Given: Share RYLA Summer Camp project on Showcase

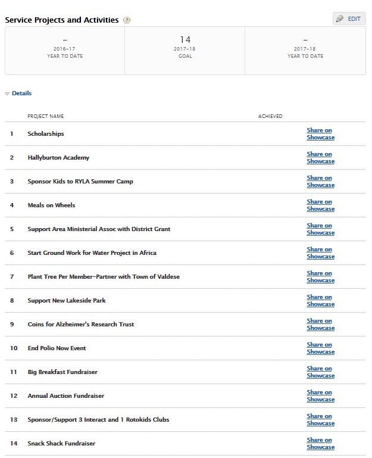Looking at the screenshot, I should (320, 182).
